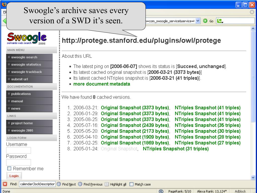Click the Firefox icon in title bar
Screen dimensions: 257x193
(4, 4)
